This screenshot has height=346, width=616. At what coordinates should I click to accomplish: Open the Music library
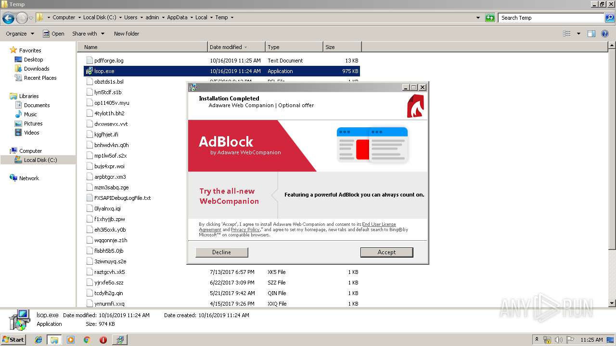pos(30,114)
